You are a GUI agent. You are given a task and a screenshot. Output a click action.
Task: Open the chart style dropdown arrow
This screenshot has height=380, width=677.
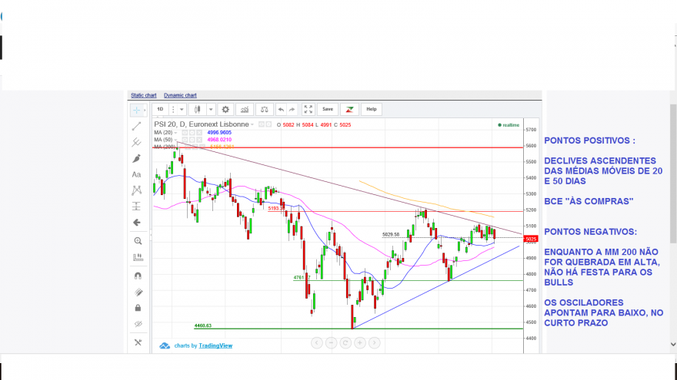211,110
